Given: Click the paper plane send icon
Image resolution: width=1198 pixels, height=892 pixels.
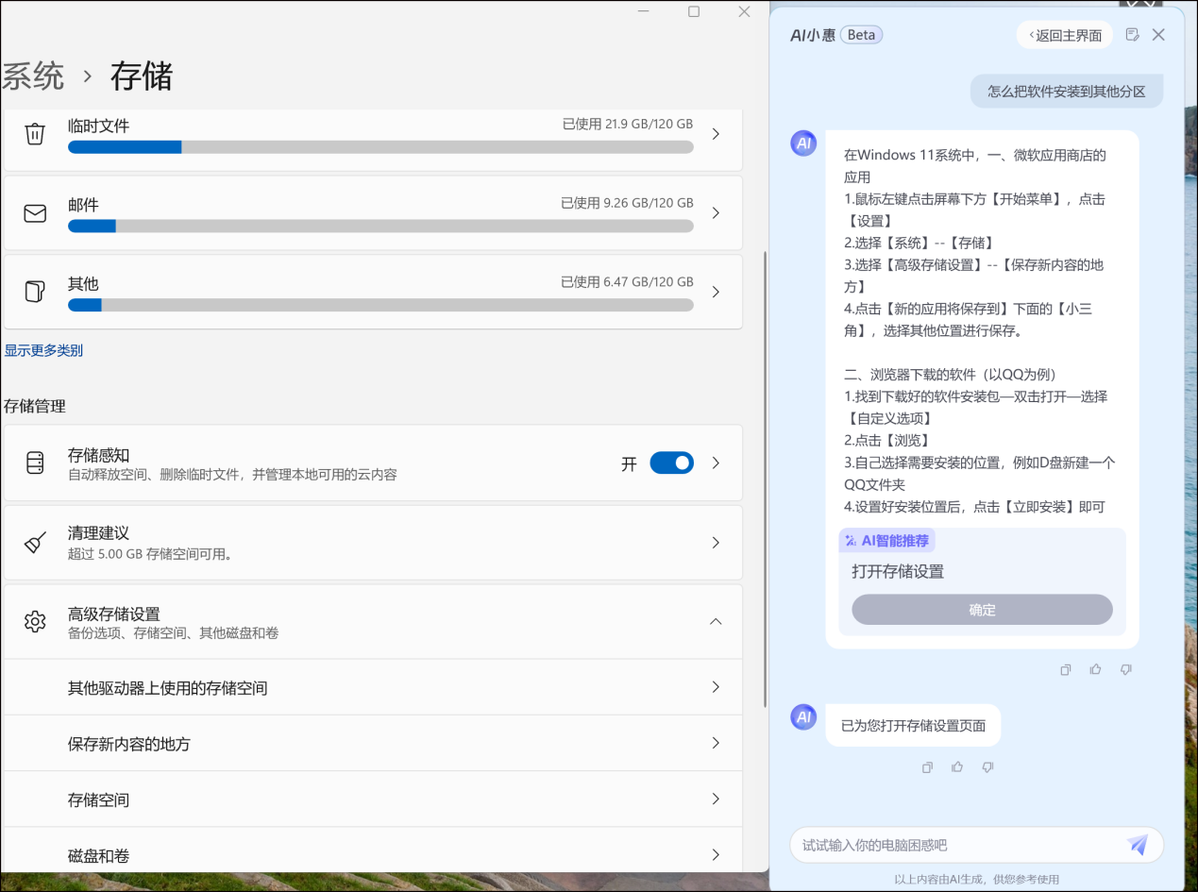Looking at the screenshot, I should [x=1138, y=844].
